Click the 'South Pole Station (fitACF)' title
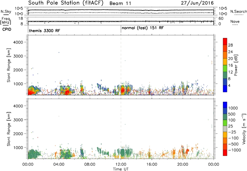 tap(66, 3)
